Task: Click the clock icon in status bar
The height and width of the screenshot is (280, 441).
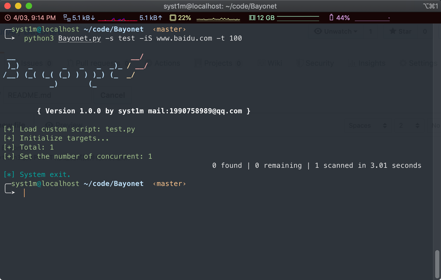Action: point(8,18)
